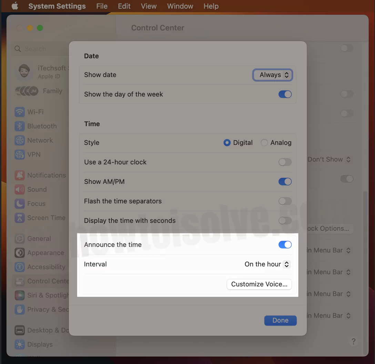Select the General gear icon

20,239
